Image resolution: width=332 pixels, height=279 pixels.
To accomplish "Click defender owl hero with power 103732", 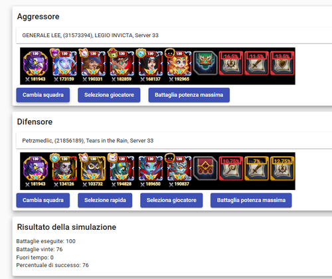I will (x=93, y=171).
